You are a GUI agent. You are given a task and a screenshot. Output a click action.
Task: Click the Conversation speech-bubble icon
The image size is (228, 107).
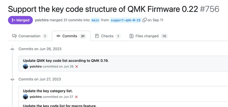(x=15, y=36)
